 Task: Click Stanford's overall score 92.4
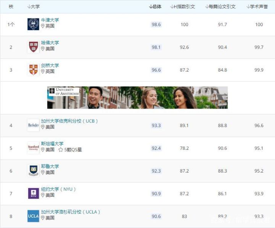(156, 148)
